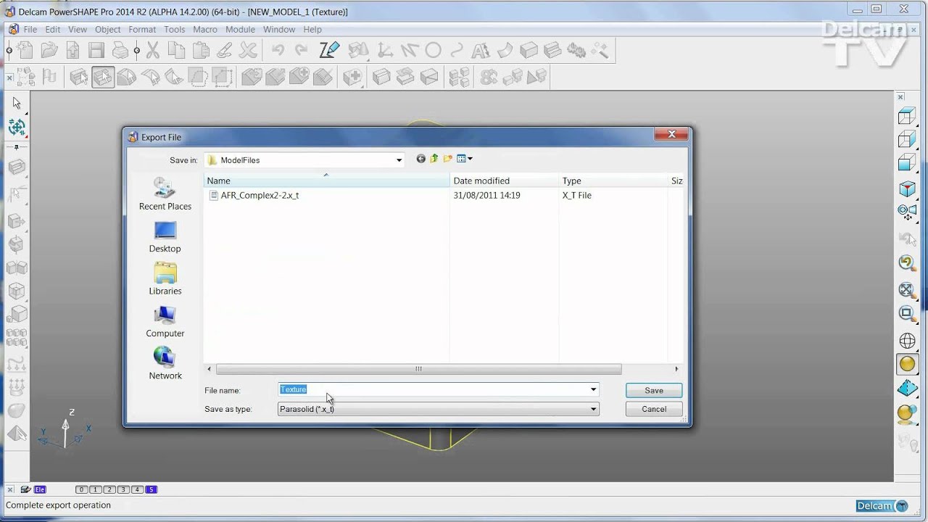Viewport: 928px width, 522px height.
Task: Go to Network location
Action: (165, 364)
